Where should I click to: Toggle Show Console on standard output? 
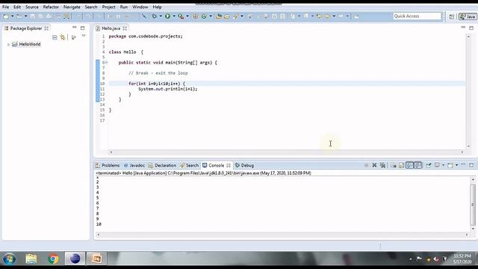(x=409, y=165)
